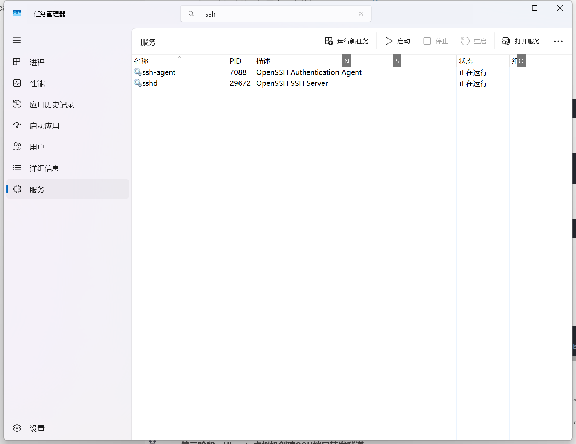Image resolution: width=576 pixels, height=444 pixels.
Task: Open the more options ellipsis menu
Action: [x=558, y=41]
